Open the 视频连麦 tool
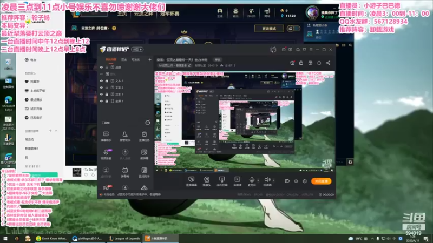This screenshot has height=243, width=433. pyautogui.click(x=106, y=154)
